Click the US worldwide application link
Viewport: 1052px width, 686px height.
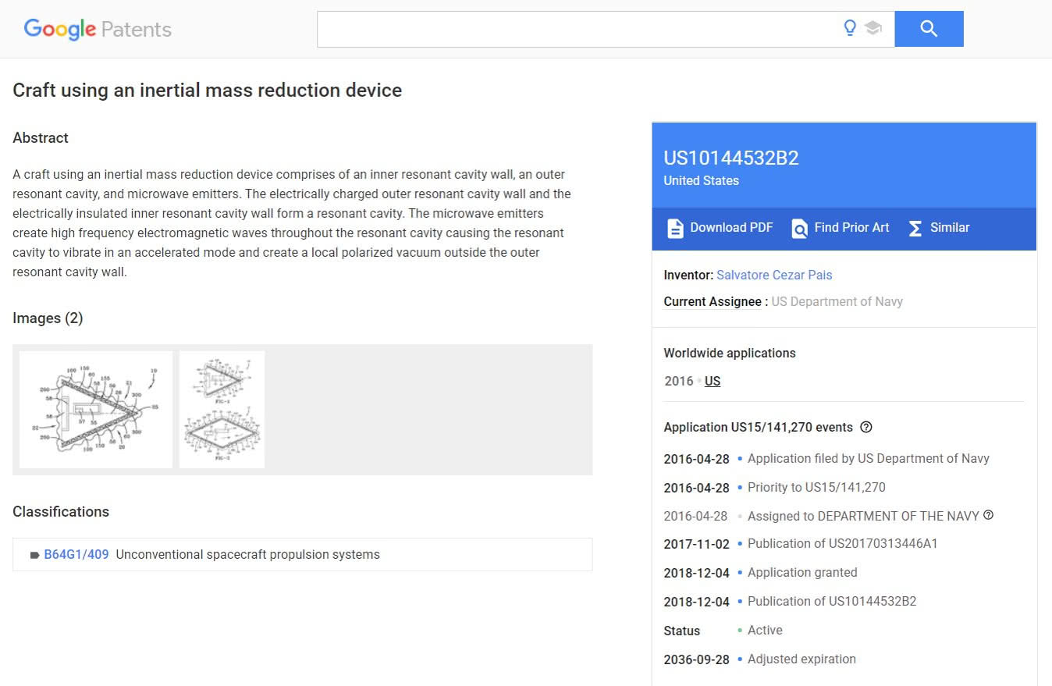point(713,381)
